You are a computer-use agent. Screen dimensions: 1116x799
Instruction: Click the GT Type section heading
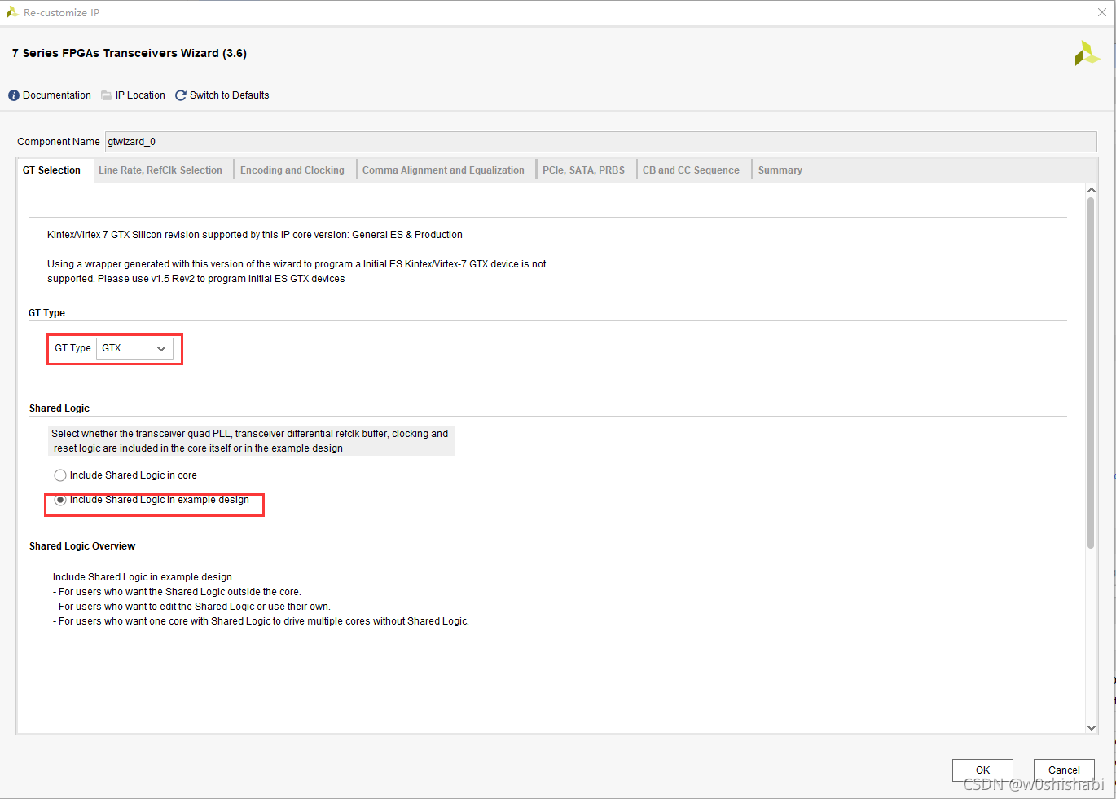point(46,313)
